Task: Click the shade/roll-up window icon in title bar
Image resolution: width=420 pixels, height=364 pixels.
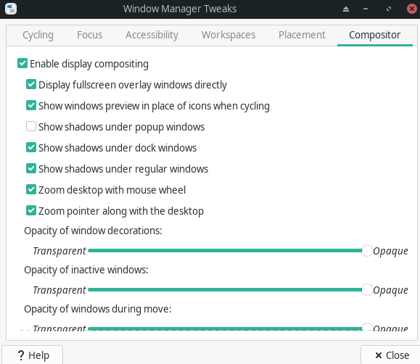Action: pyautogui.click(x=346, y=9)
